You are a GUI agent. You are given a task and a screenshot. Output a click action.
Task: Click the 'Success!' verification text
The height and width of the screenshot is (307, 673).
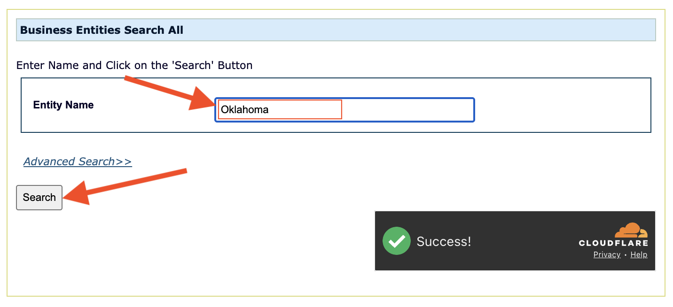(x=444, y=241)
